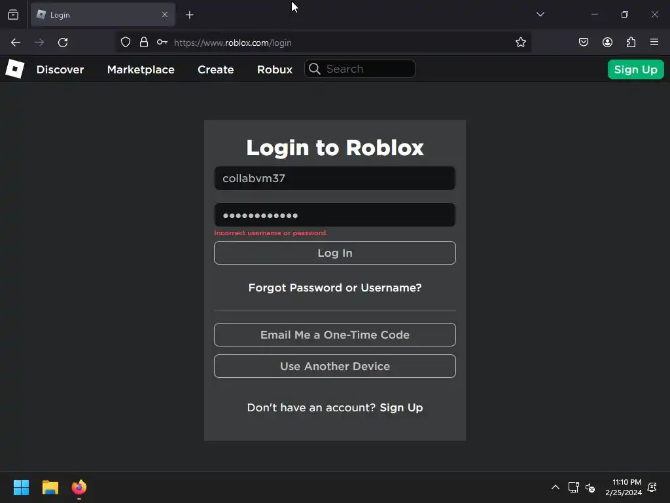
Task: Click the padlock site security icon
Action: click(x=144, y=43)
